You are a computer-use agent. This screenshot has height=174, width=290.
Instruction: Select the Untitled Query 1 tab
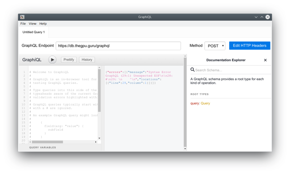34,32
